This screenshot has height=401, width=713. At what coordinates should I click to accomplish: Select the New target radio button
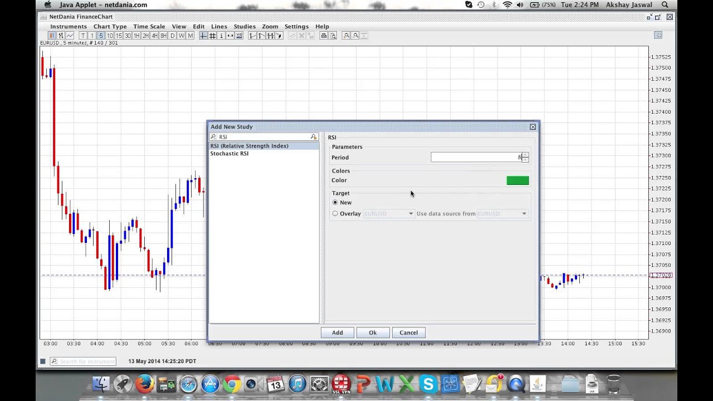(x=335, y=203)
